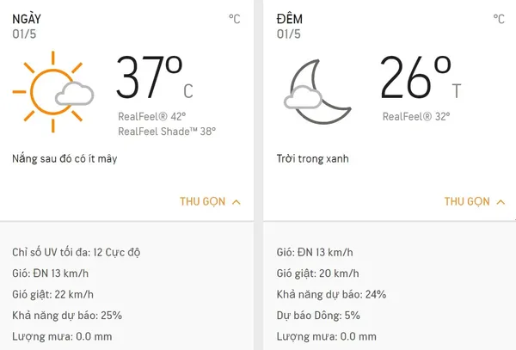Collapse day details with THU GỌN chevron
The width and height of the screenshot is (516, 350).
point(236,202)
